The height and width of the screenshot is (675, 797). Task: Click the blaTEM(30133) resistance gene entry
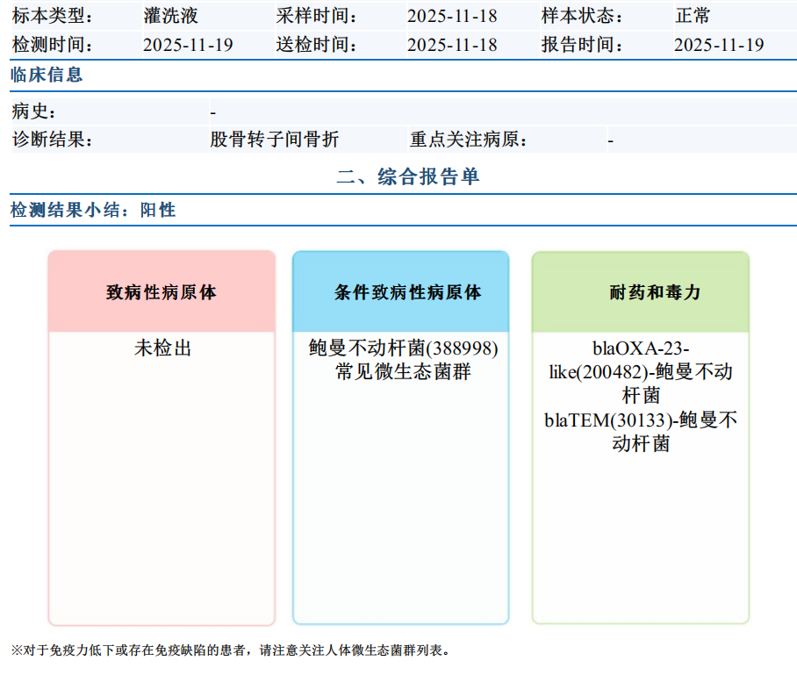pos(641,432)
